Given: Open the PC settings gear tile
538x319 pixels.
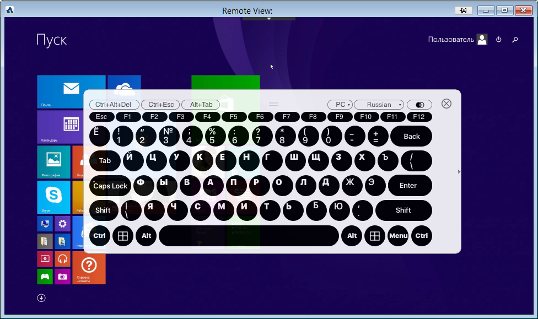Looking at the screenshot, I should [x=62, y=224].
